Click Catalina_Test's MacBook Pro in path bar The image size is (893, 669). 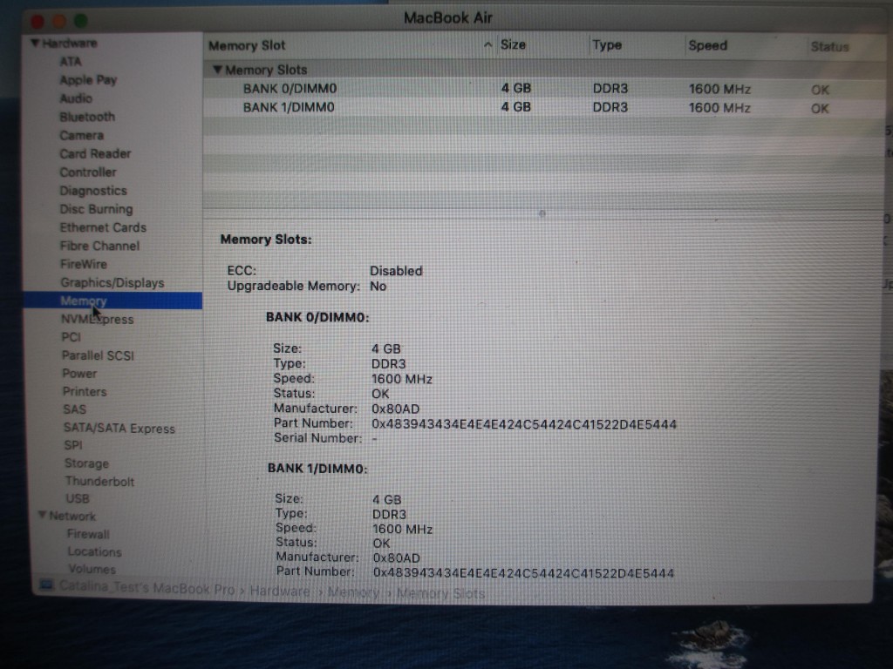coord(147,588)
